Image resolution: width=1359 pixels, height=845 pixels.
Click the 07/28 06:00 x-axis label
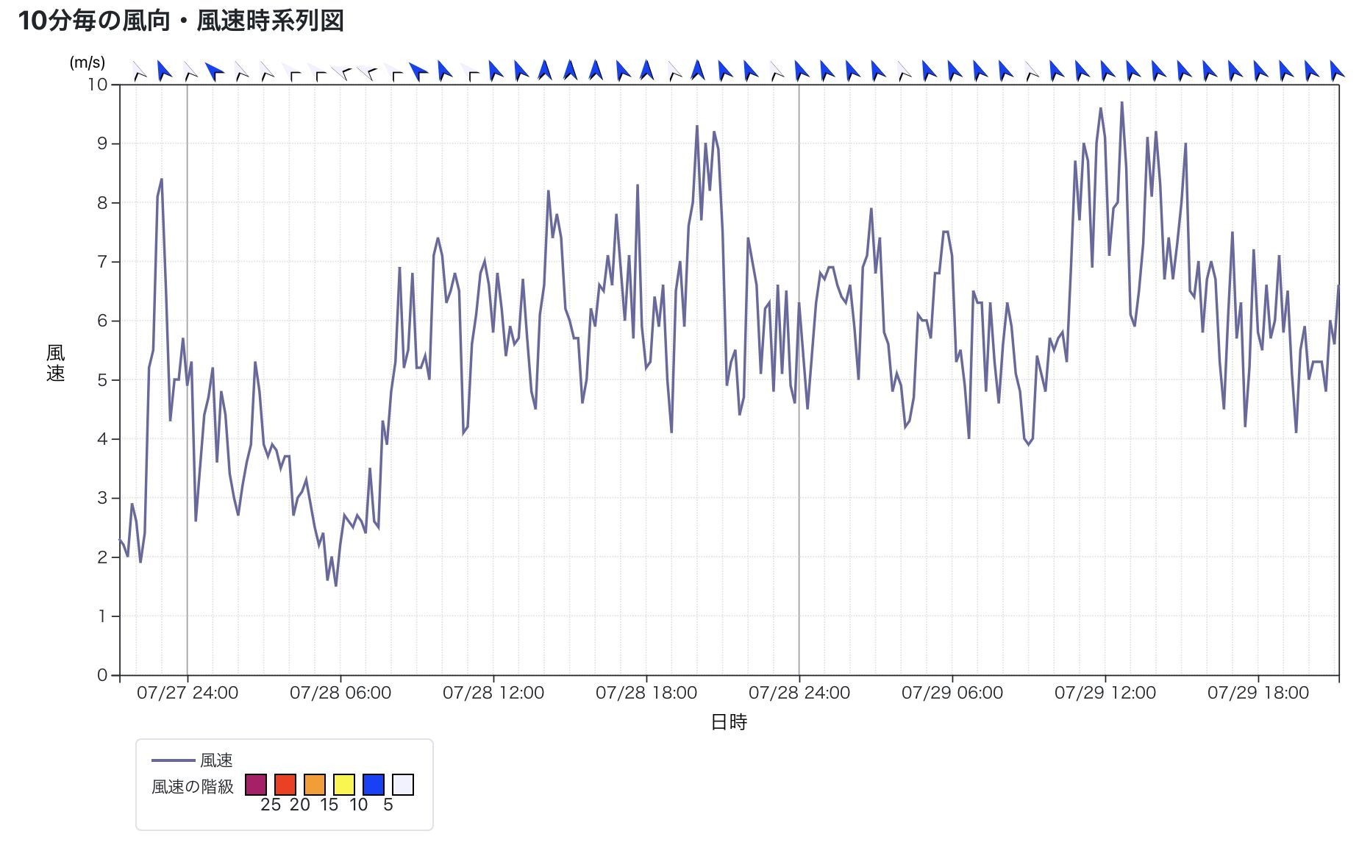pos(340,693)
